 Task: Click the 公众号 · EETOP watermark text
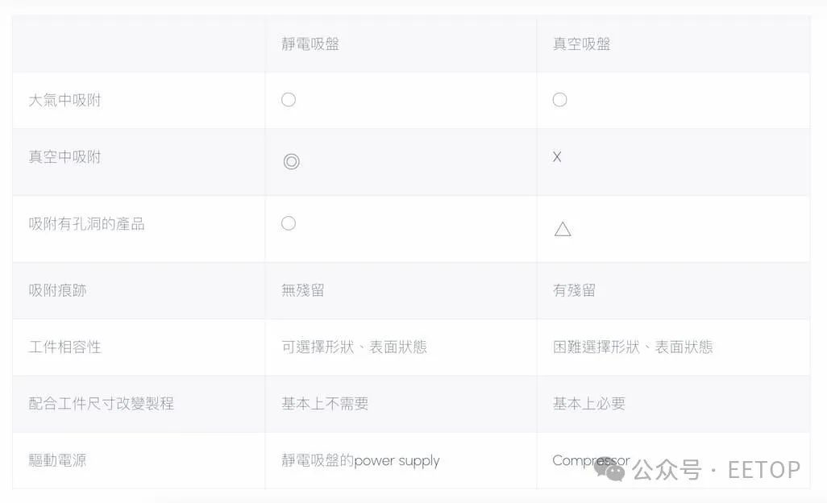click(x=717, y=470)
